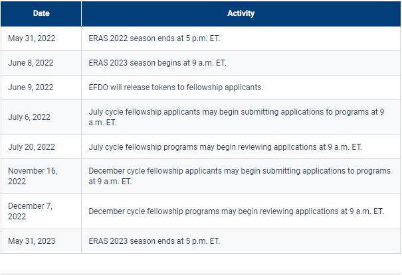The width and height of the screenshot is (402, 275).
Task: Select the December 7, 2022 date cell
Action: pyautogui.click(x=41, y=211)
